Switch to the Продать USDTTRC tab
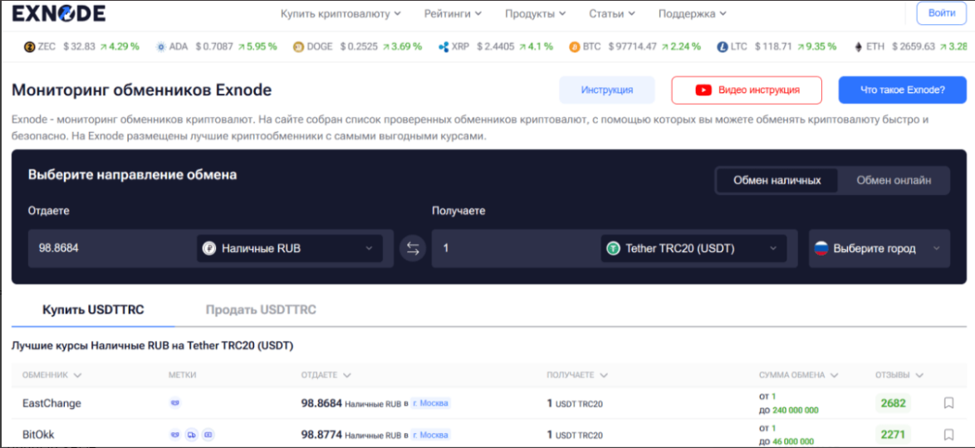975x448 pixels. click(x=261, y=309)
